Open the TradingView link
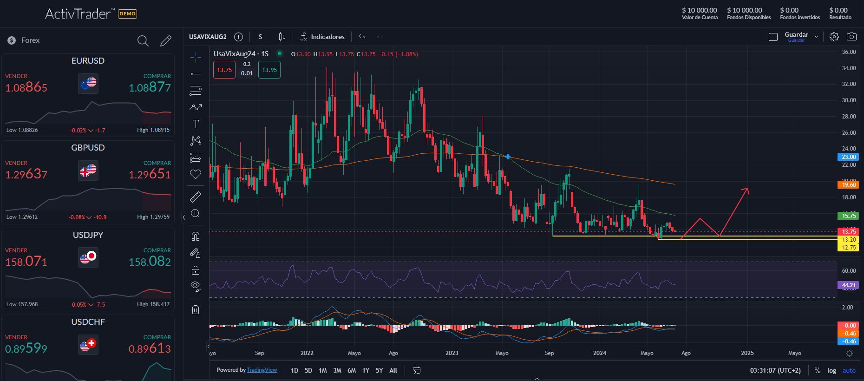 tap(262, 370)
